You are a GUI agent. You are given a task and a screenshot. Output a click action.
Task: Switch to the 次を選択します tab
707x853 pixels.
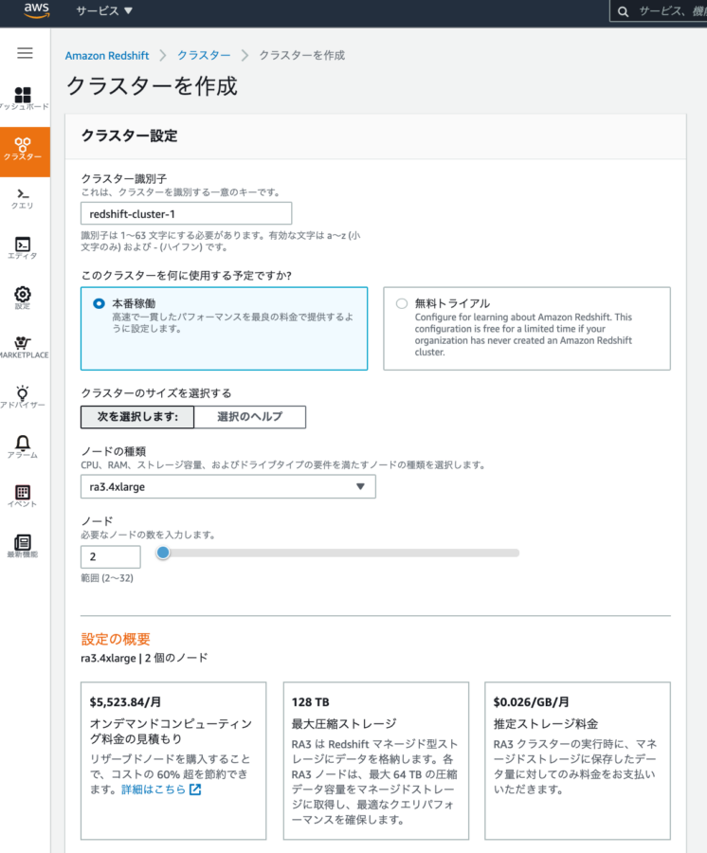[x=137, y=417]
